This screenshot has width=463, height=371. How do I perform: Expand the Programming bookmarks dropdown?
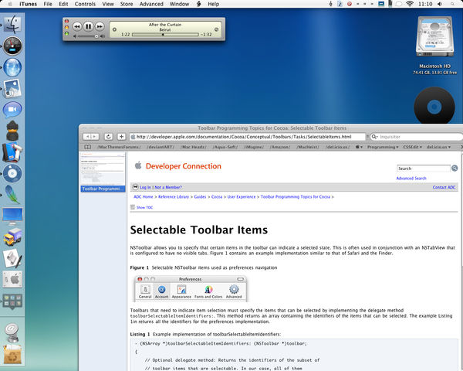(383, 147)
